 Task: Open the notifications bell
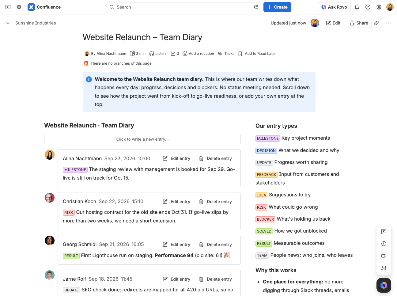tap(357, 7)
